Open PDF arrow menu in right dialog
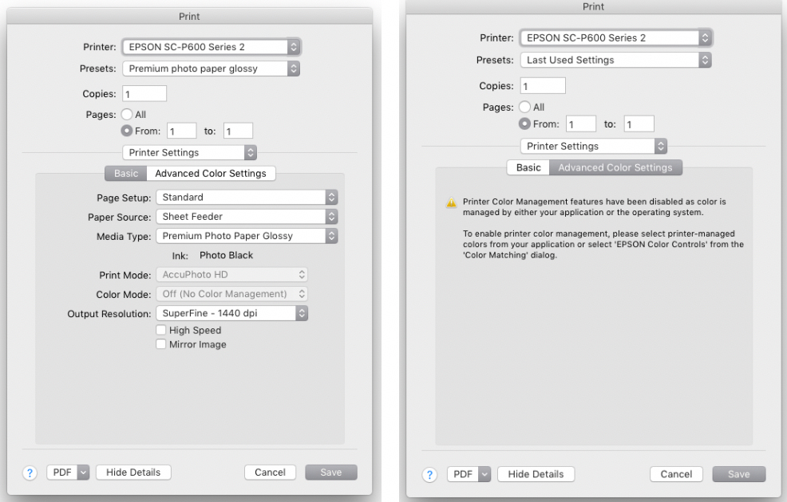This screenshot has height=502, width=787. 484,474
